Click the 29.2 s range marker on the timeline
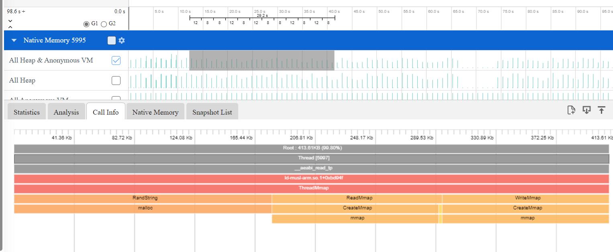613x252 pixels. 262,16
